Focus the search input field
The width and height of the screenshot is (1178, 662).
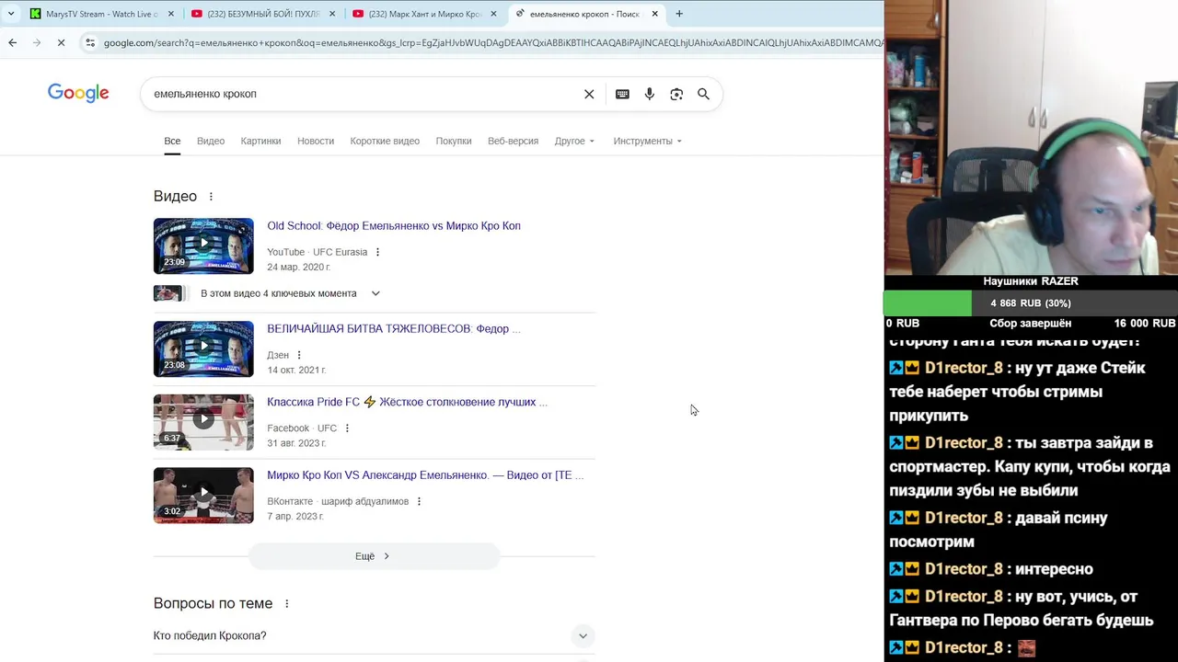(x=364, y=94)
